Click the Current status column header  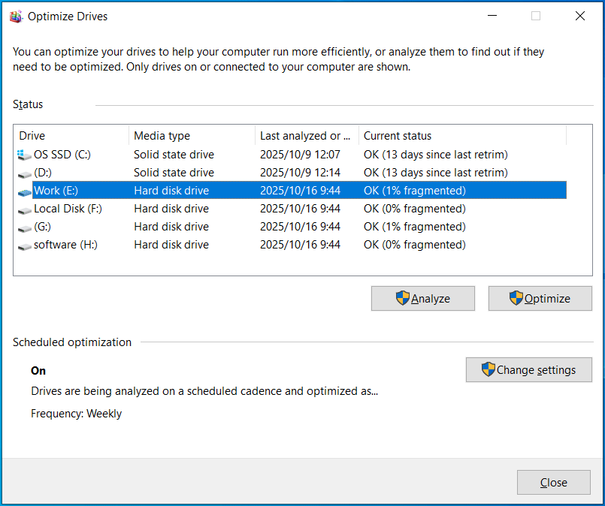coord(421,135)
